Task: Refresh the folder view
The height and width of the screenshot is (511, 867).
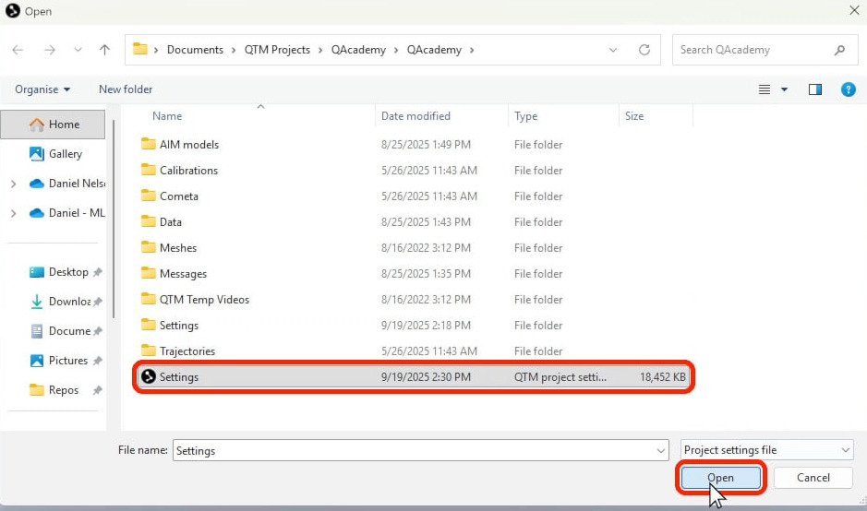Action: [644, 50]
